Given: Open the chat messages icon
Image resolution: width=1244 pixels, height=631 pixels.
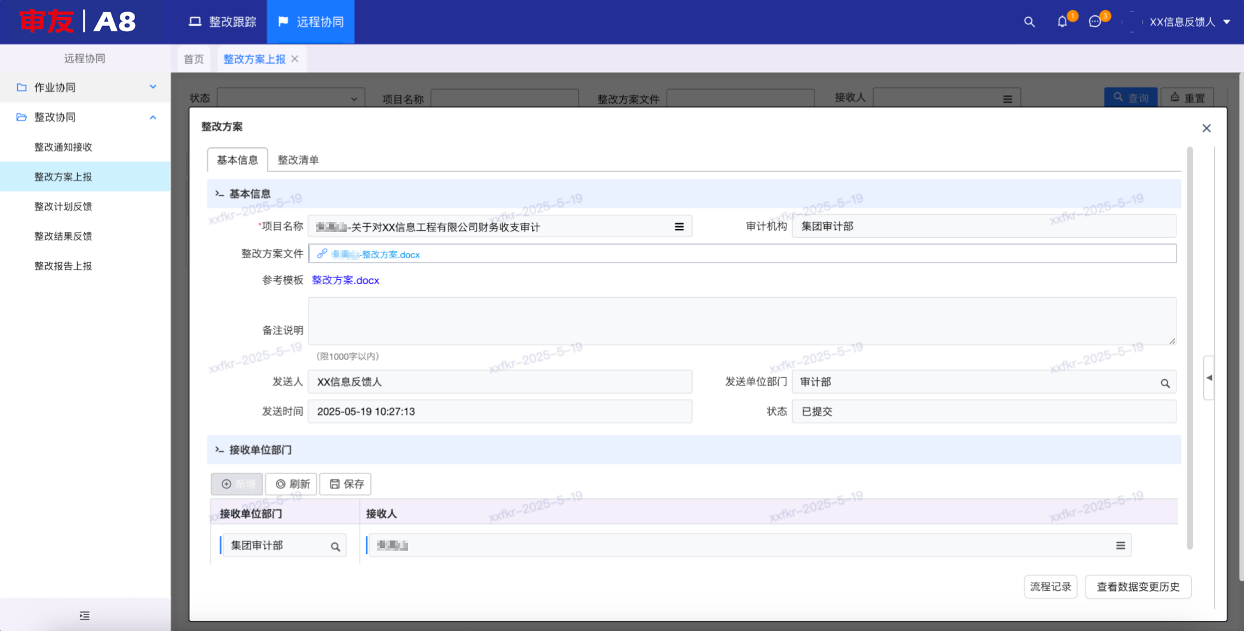Looking at the screenshot, I should click(x=1095, y=22).
